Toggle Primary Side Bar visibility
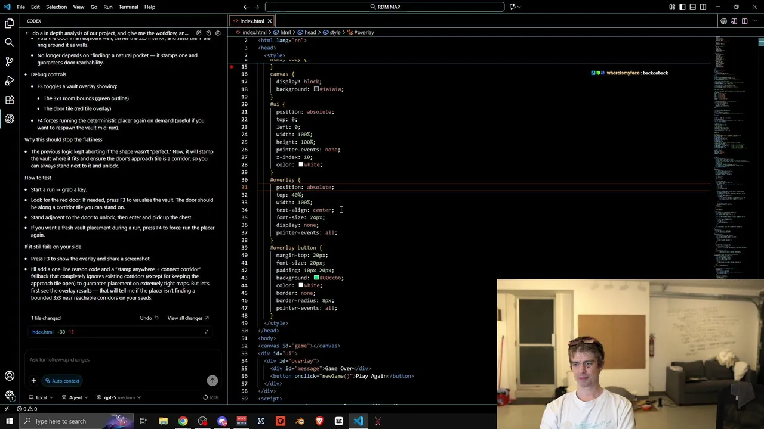 [x=682, y=7]
